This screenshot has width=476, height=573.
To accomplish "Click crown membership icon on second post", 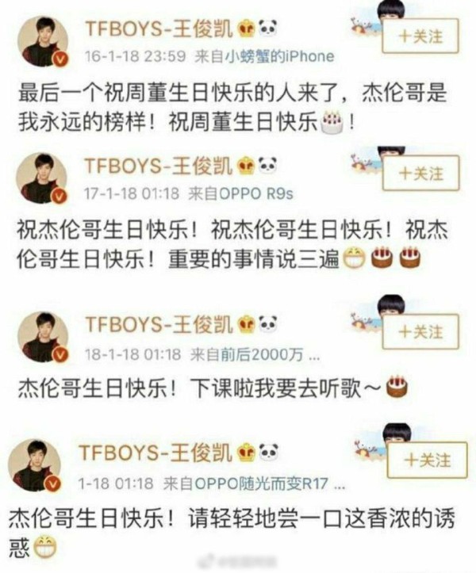I will (x=246, y=166).
